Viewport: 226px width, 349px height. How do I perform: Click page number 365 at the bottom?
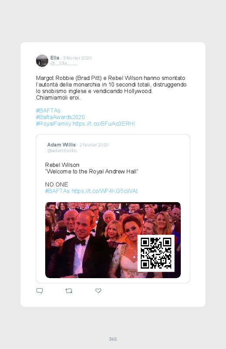tap(113, 339)
